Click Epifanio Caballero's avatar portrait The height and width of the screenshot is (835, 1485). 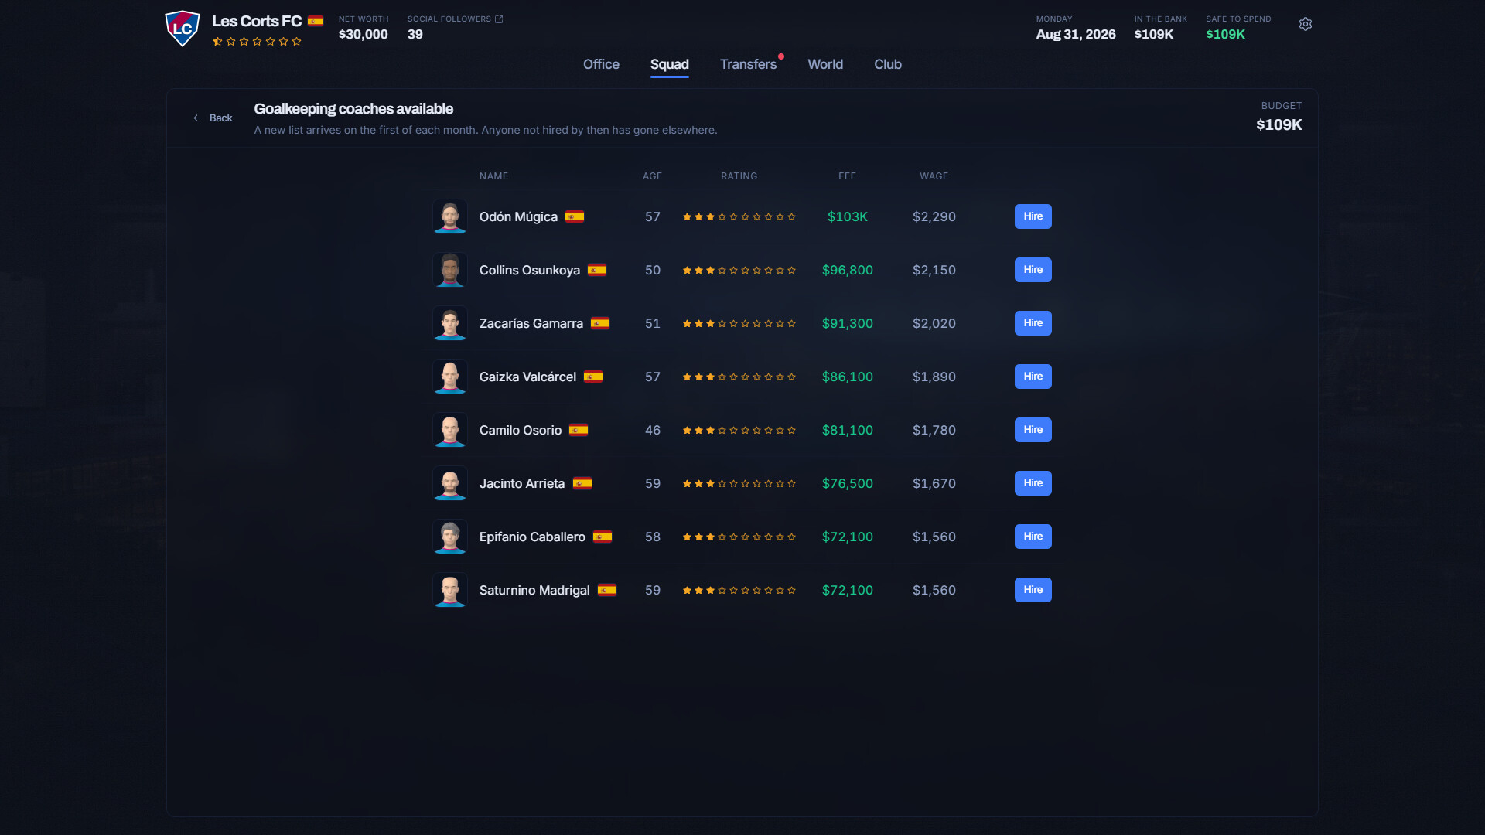tap(449, 537)
